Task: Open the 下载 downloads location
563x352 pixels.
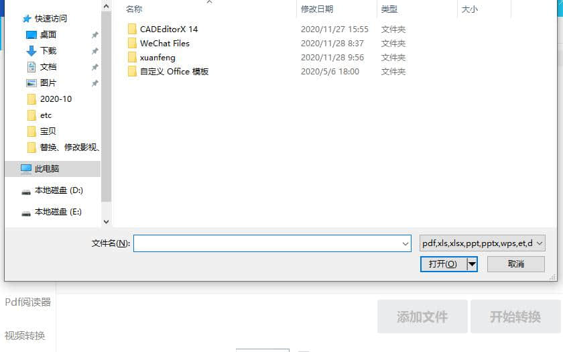Action: [48, 51]
